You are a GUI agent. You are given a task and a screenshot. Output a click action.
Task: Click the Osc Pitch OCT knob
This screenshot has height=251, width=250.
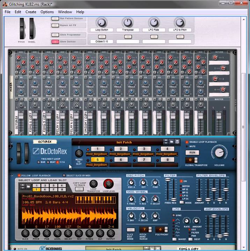pyautogui.click(x=143, y=182)
